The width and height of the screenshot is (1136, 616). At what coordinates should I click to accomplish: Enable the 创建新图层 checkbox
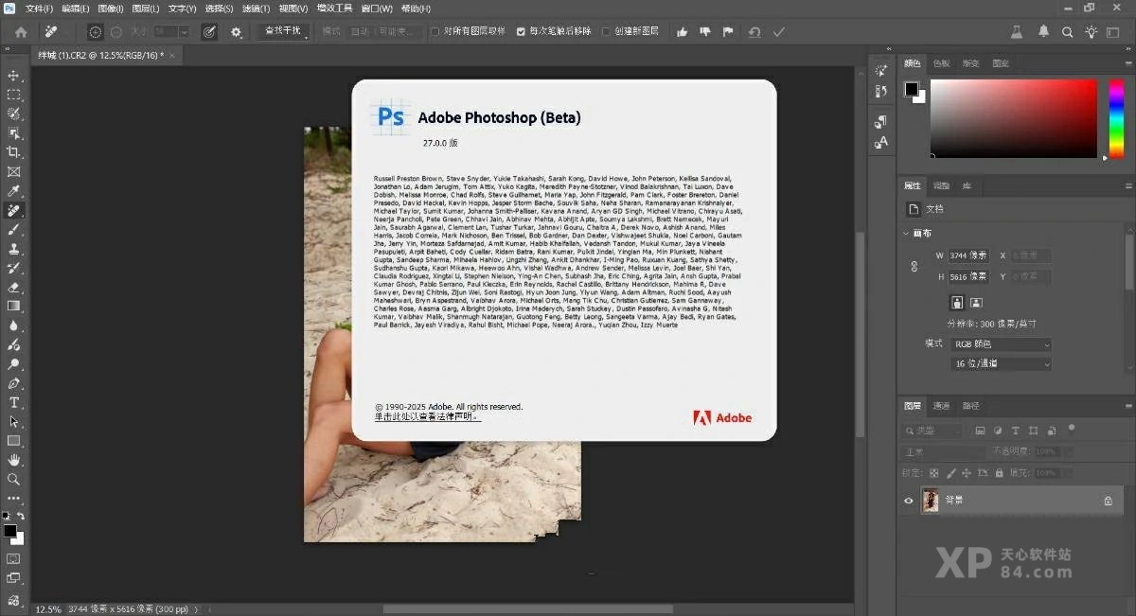coord(607,31)
